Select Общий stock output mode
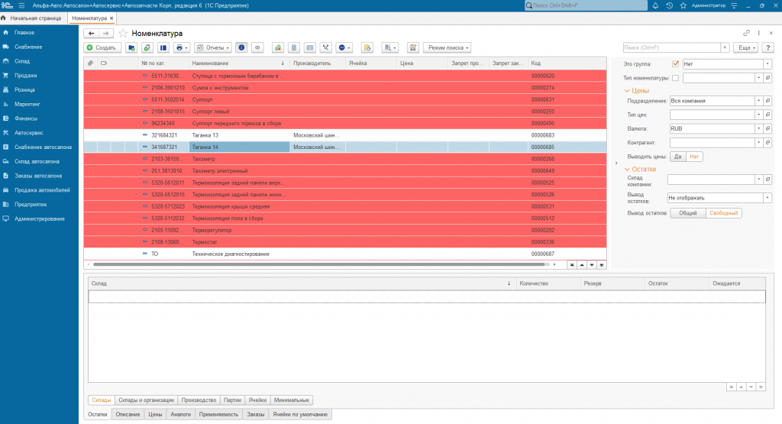This screenshot has width=782, height=424. tap(688, 213)
